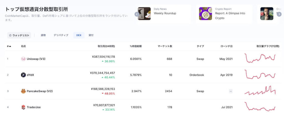Click the 33.14% change value
Viewport: 284px width, 115px height.
tap(110, 109)
